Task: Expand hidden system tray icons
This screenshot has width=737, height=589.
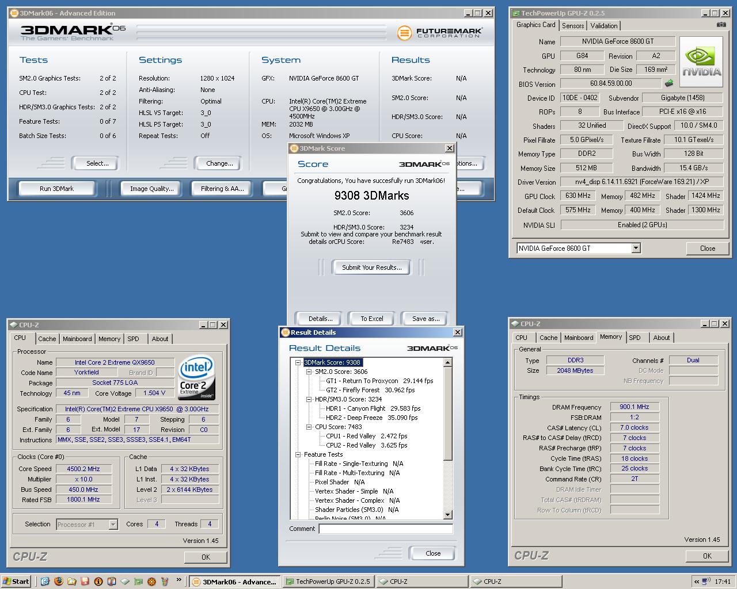Action: [697, 582]
